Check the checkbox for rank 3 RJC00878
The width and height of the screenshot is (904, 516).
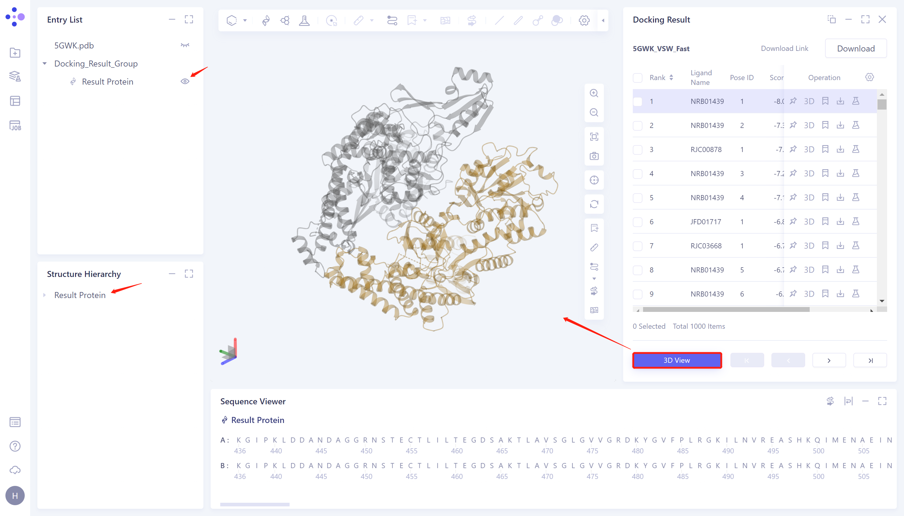(637, 149)
